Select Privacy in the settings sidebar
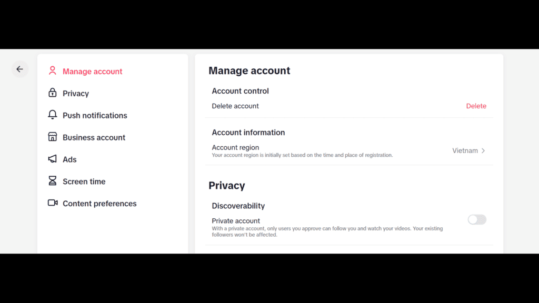Image resolution: width=539 pixels, height=303 pixels. pos(74,93)
